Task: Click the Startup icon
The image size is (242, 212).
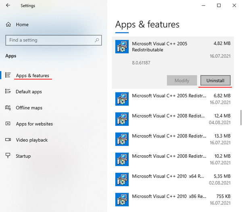Action: (x=8, y=155)
